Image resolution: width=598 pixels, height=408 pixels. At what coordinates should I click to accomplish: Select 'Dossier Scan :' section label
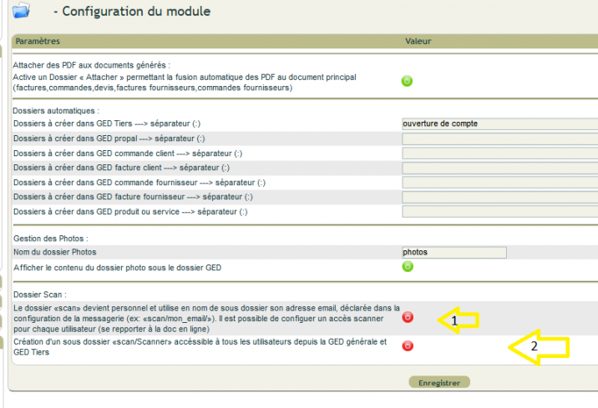(x=39, y=295)
